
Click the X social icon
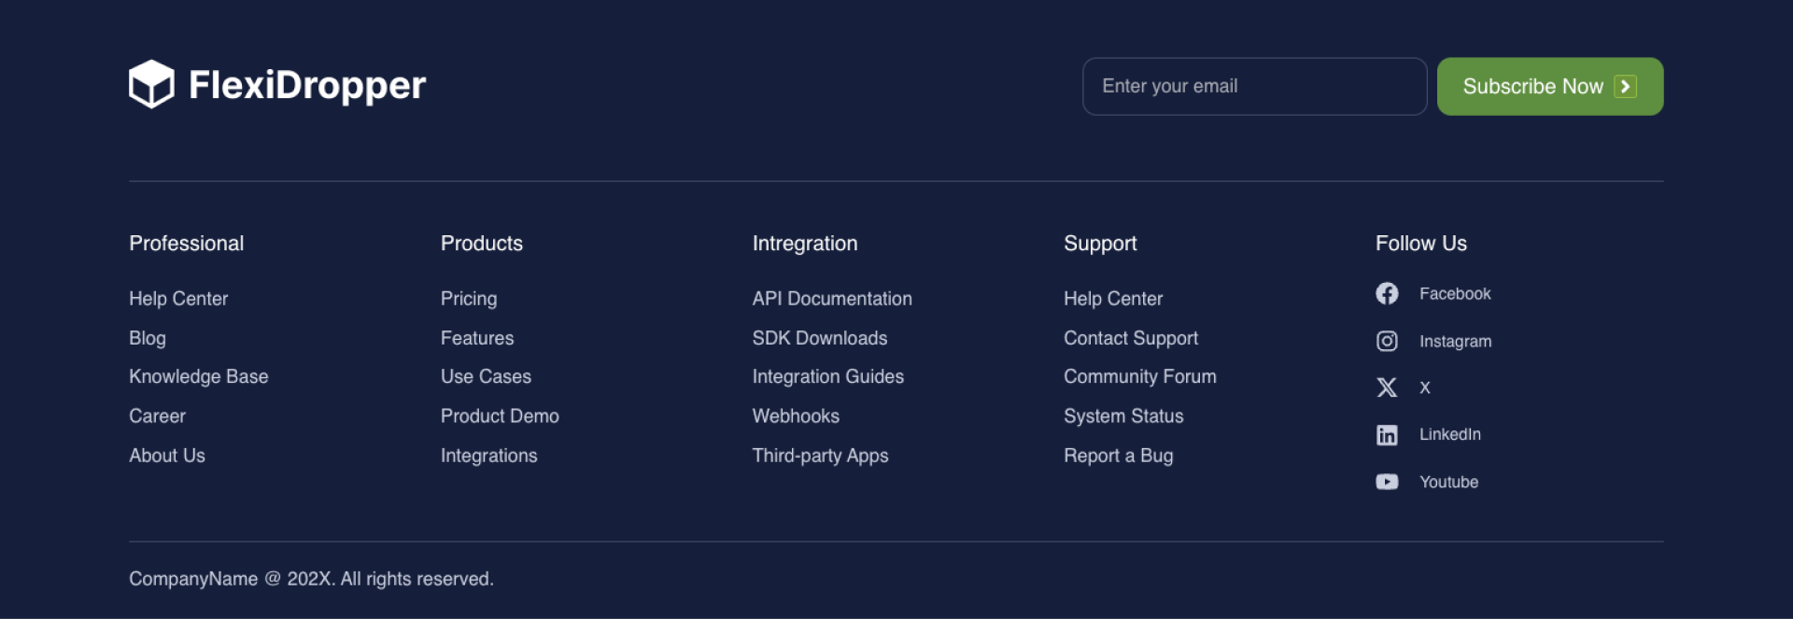(x=1387, y=387)
